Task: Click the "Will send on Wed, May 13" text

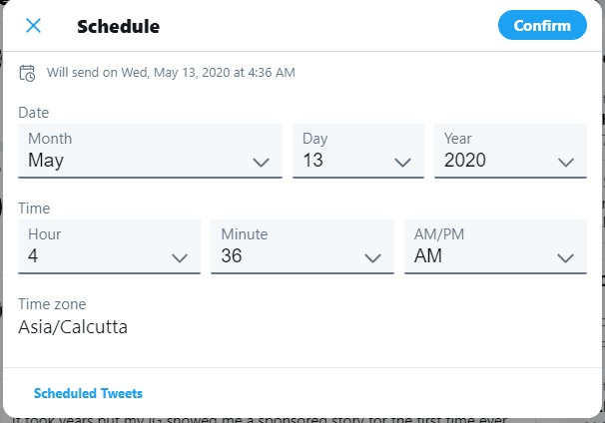Action: click(171, 73)
